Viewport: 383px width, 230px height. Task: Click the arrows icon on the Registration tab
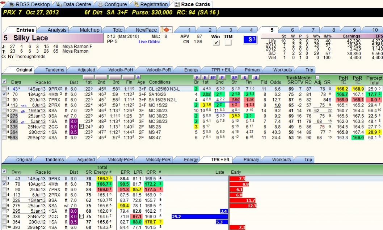[136, 4]
